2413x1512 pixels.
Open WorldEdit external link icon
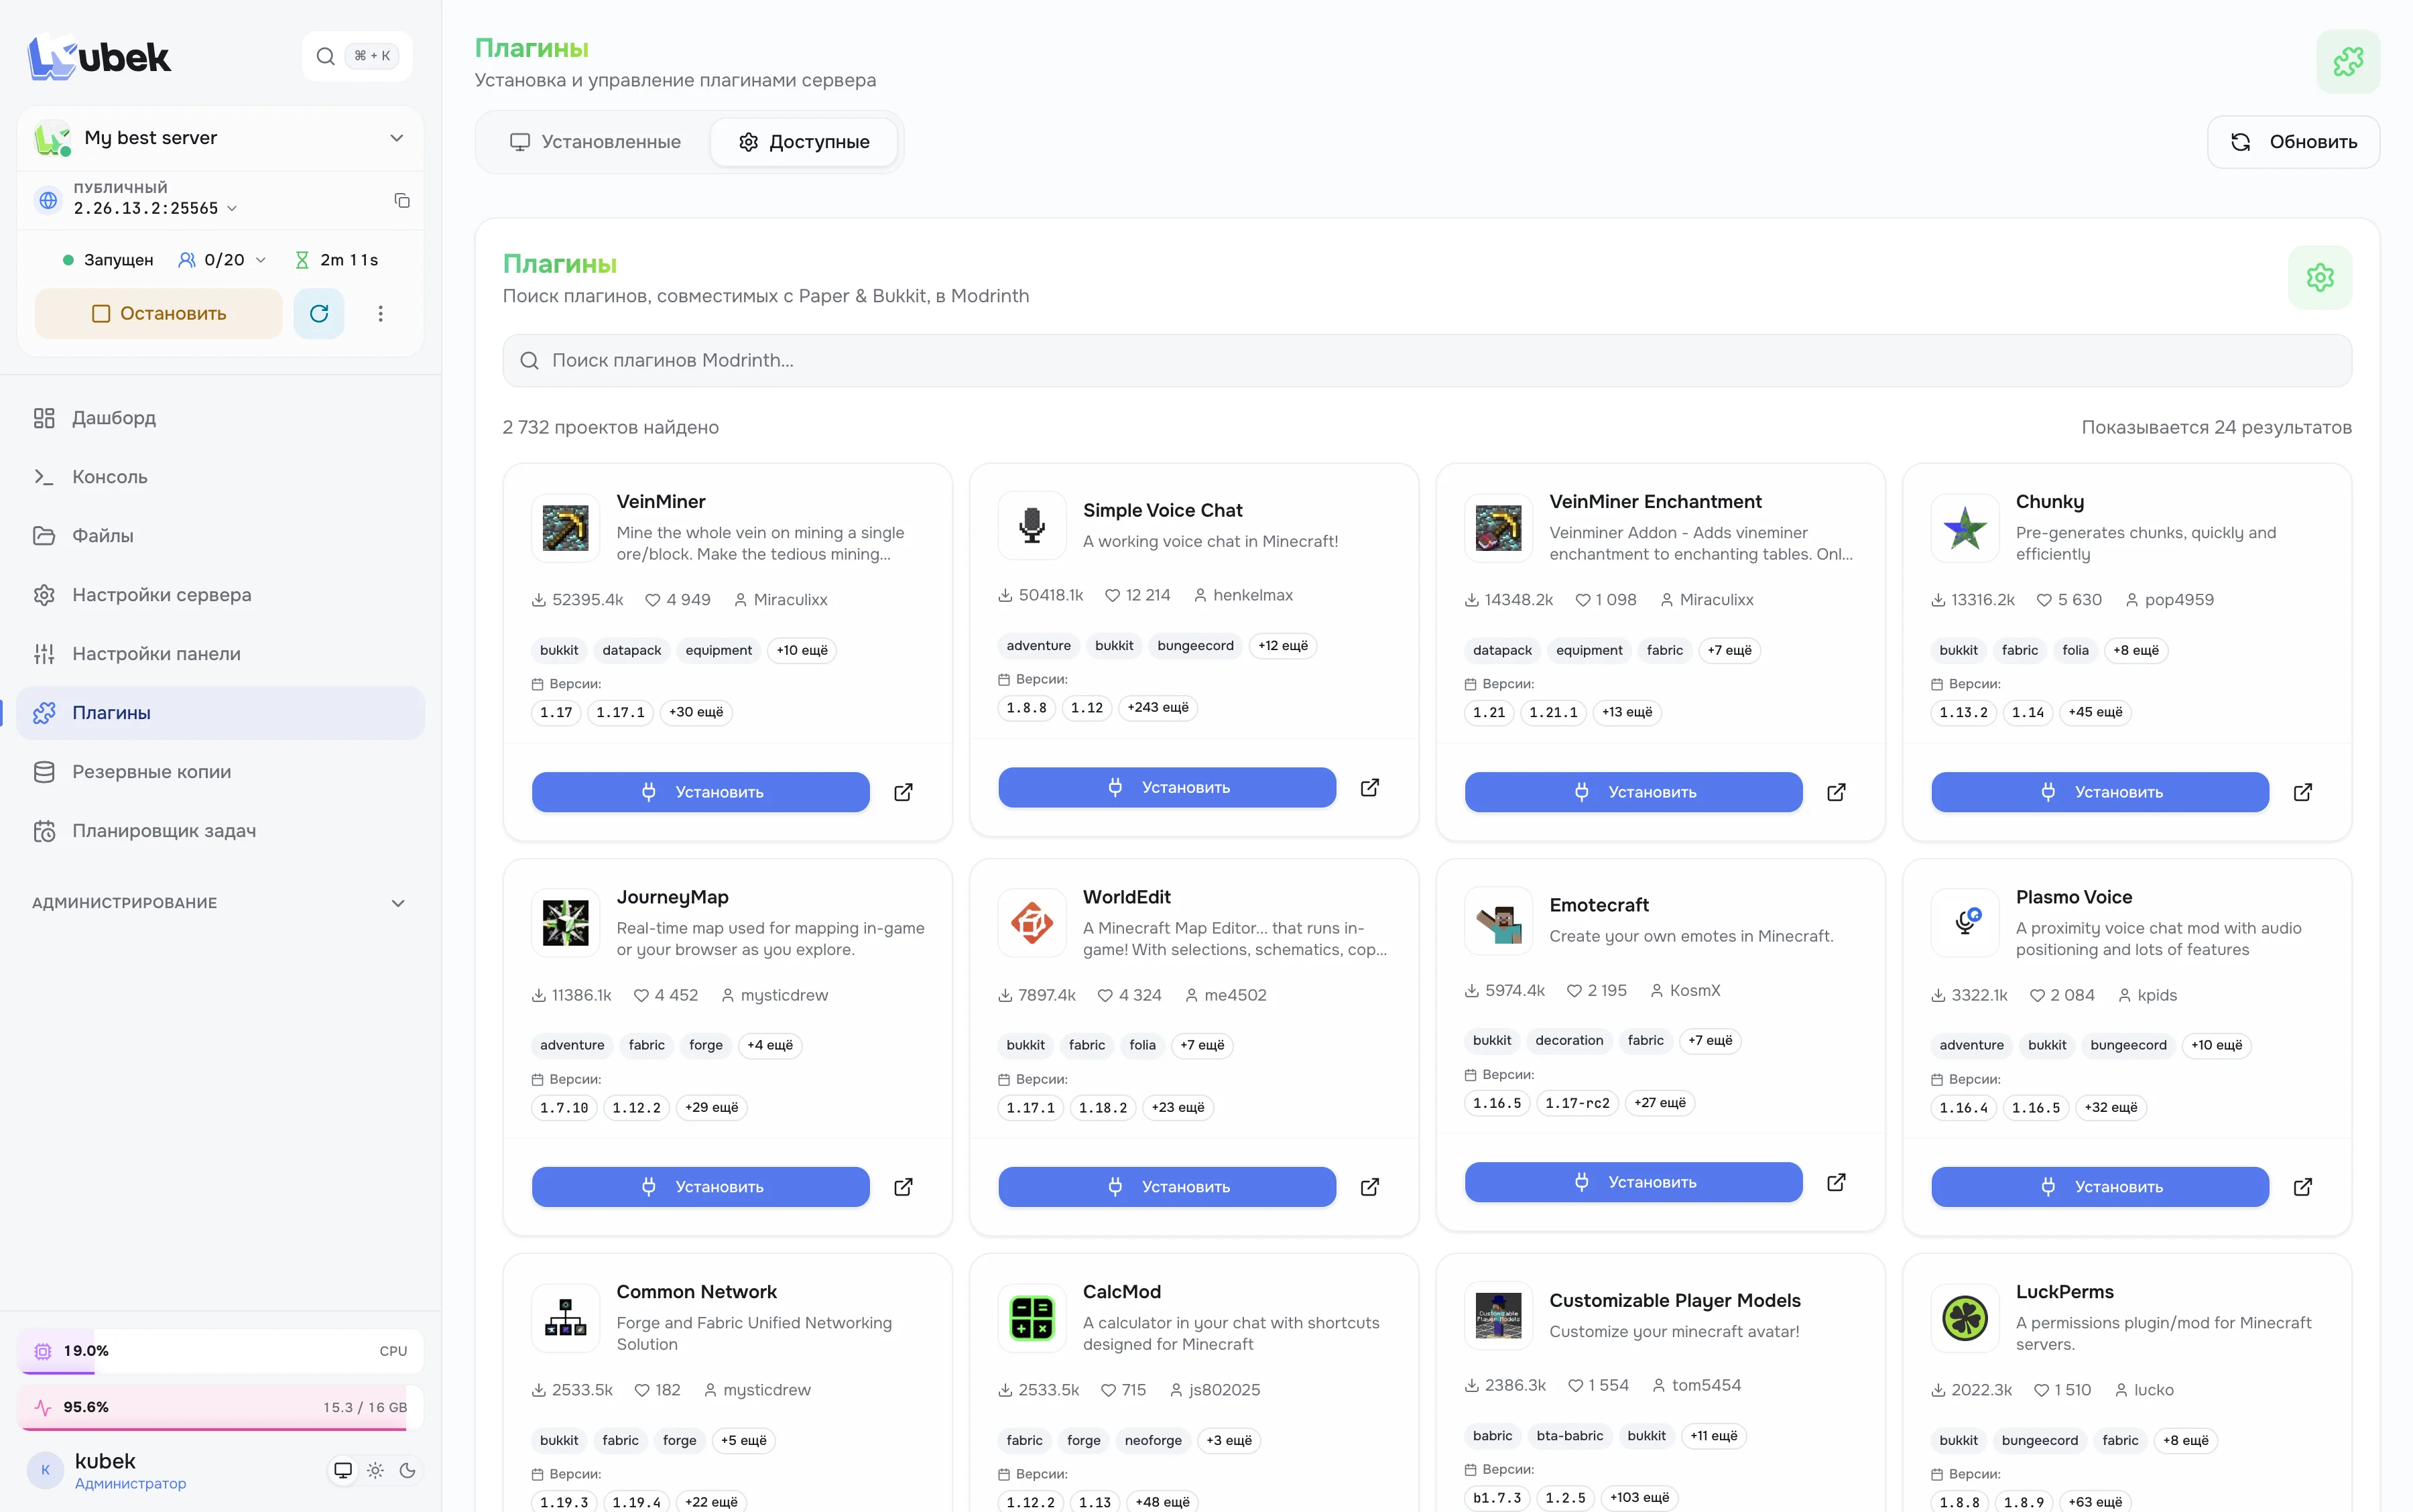tap(1370, 1187)
